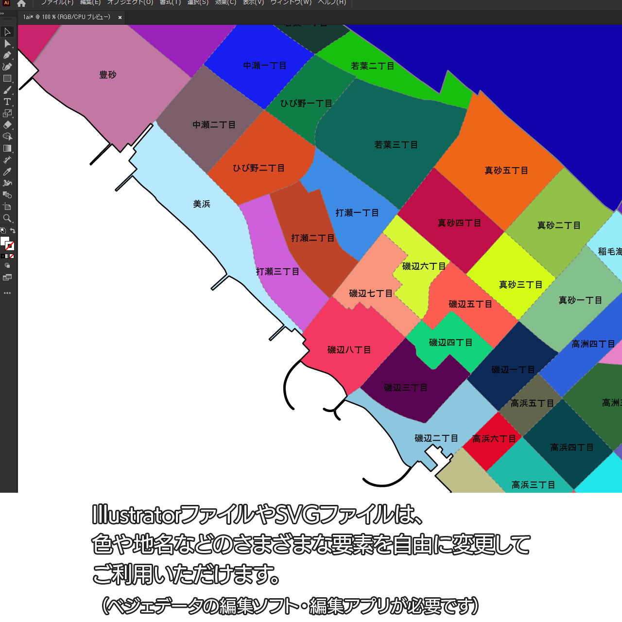Open the ヘルプ(H) menu
This screenshot has width=622, height=622.
(332, 2)
